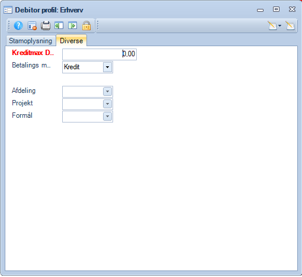Open the Formål dropdown arrow

pos(108,117)
